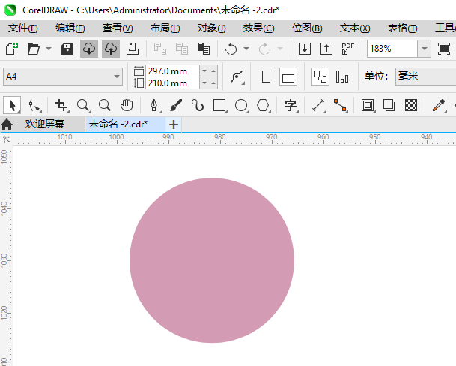Open the 位图(B) menu

307,28
